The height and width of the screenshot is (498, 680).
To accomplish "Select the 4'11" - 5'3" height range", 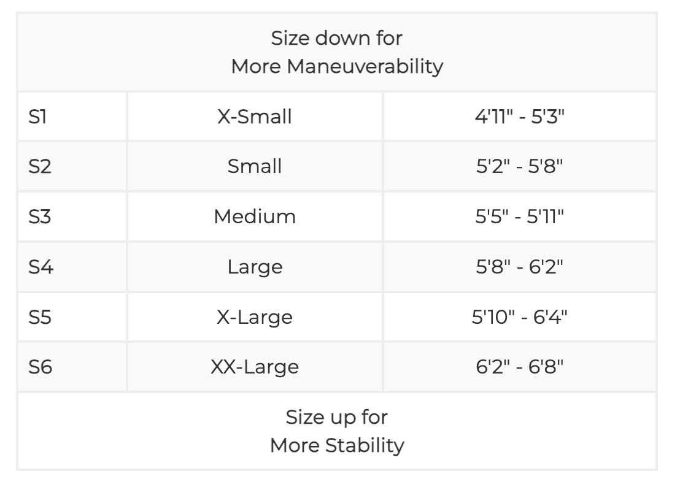I will 519,117.
